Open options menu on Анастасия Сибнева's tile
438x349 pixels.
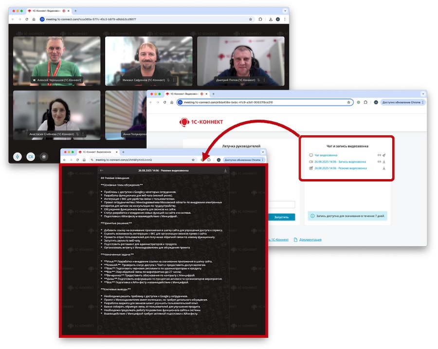coord(83,134)
